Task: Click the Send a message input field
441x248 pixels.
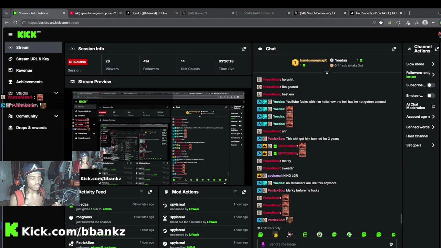Action: tap(327, 244)
